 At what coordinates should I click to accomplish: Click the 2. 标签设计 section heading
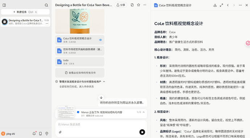point(162,111)
